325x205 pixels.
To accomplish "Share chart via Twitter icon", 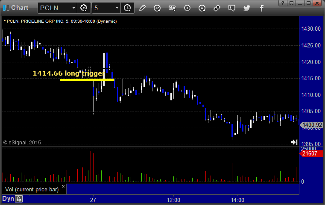I will click(x=247, y=8).
